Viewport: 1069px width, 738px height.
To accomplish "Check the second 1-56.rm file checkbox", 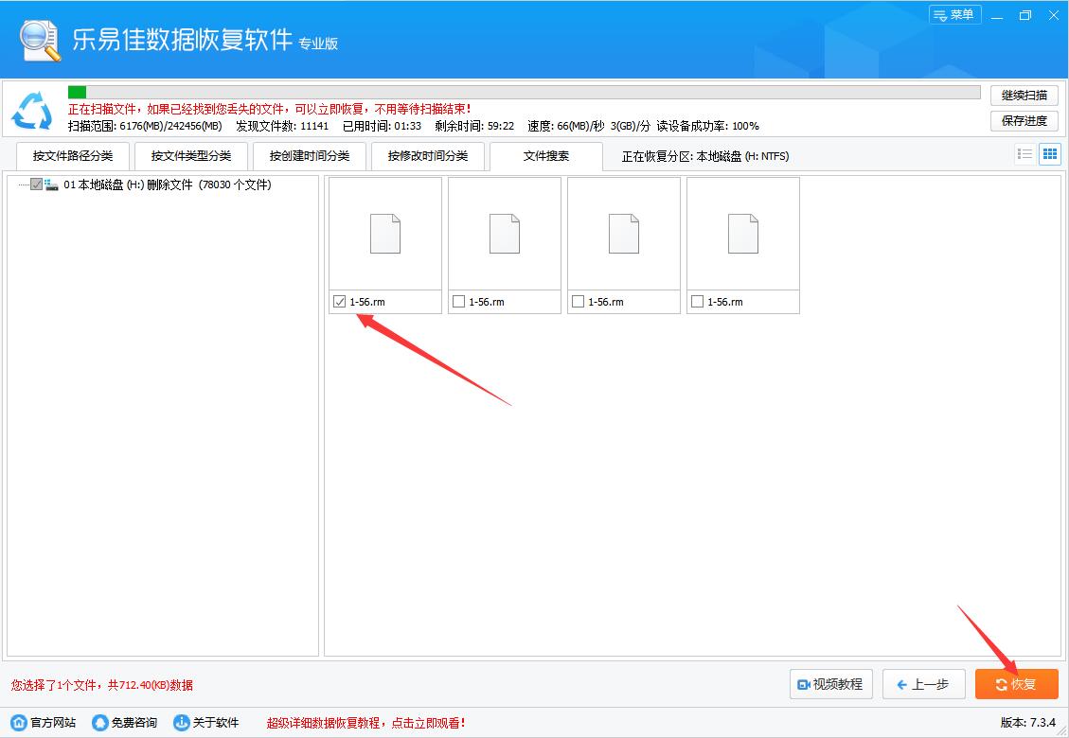I will [x=459, y=301].
